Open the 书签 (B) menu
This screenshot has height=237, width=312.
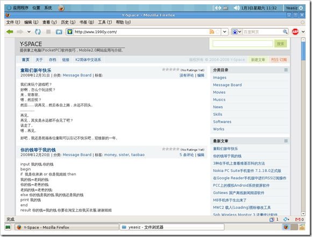(x=87, y=22)
